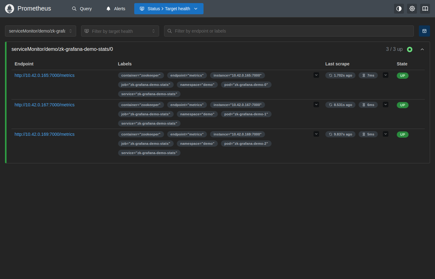Click container="zookeeper" label in the 10.42.0.165 row

pyautogui.click(x=141, y=75)
